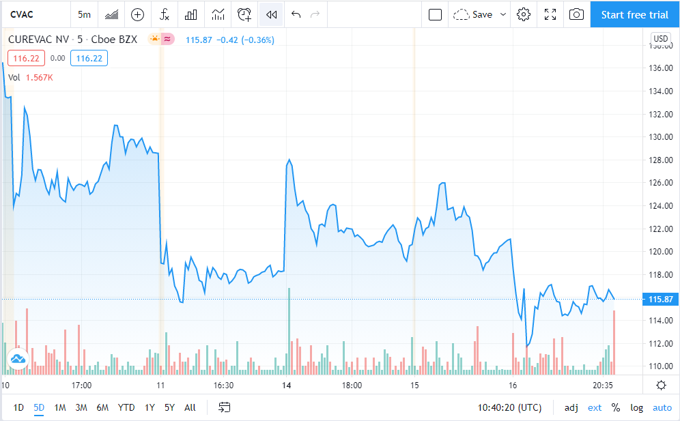Open the USD currency selector
Image resolution: width=680 pixels, height=421 pixels.
(x=661, y=38)
